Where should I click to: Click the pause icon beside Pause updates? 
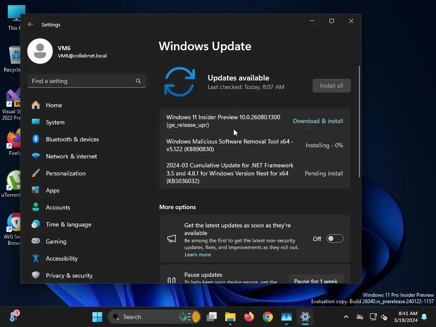pos(172,280)
